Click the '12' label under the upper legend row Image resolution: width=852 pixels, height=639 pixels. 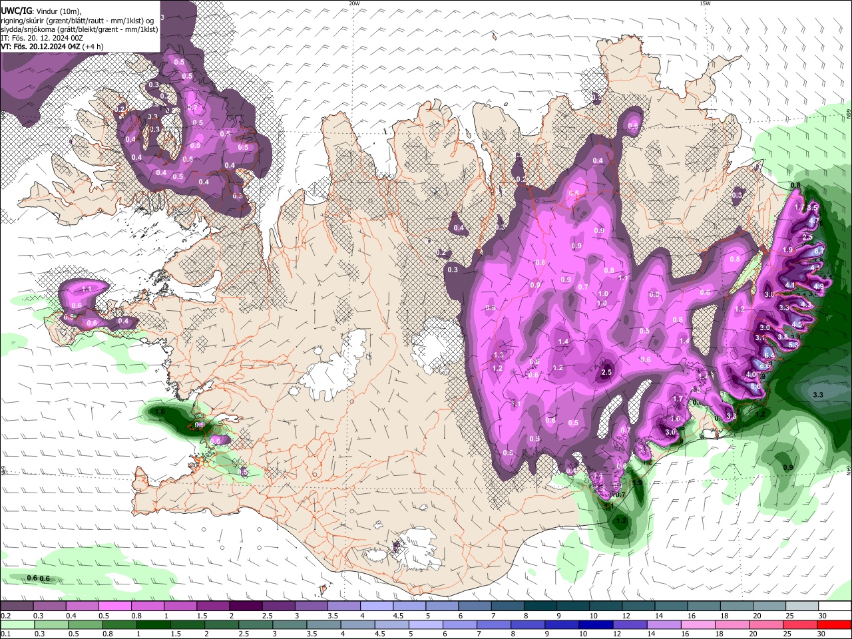627,616
